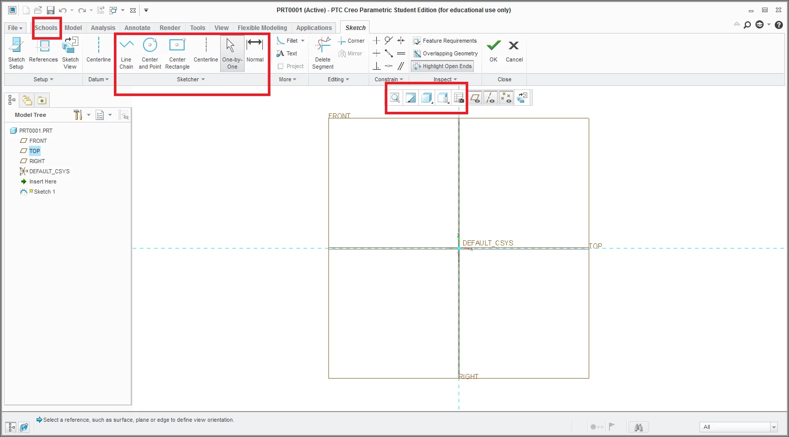The width and height of the screenshot is (789, 437).
Task: Confirm the sketch with OK
Action: [x=494, y=50]
